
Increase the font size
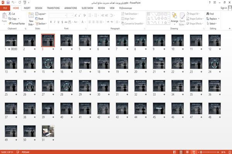click(76, 15)
